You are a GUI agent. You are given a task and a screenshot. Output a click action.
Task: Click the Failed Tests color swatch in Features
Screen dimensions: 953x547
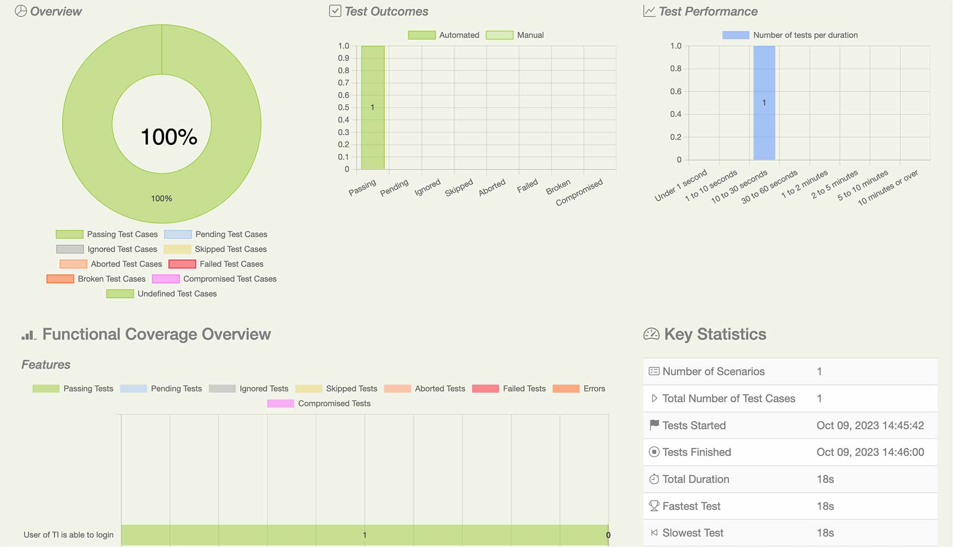click(x=485, y=389)
